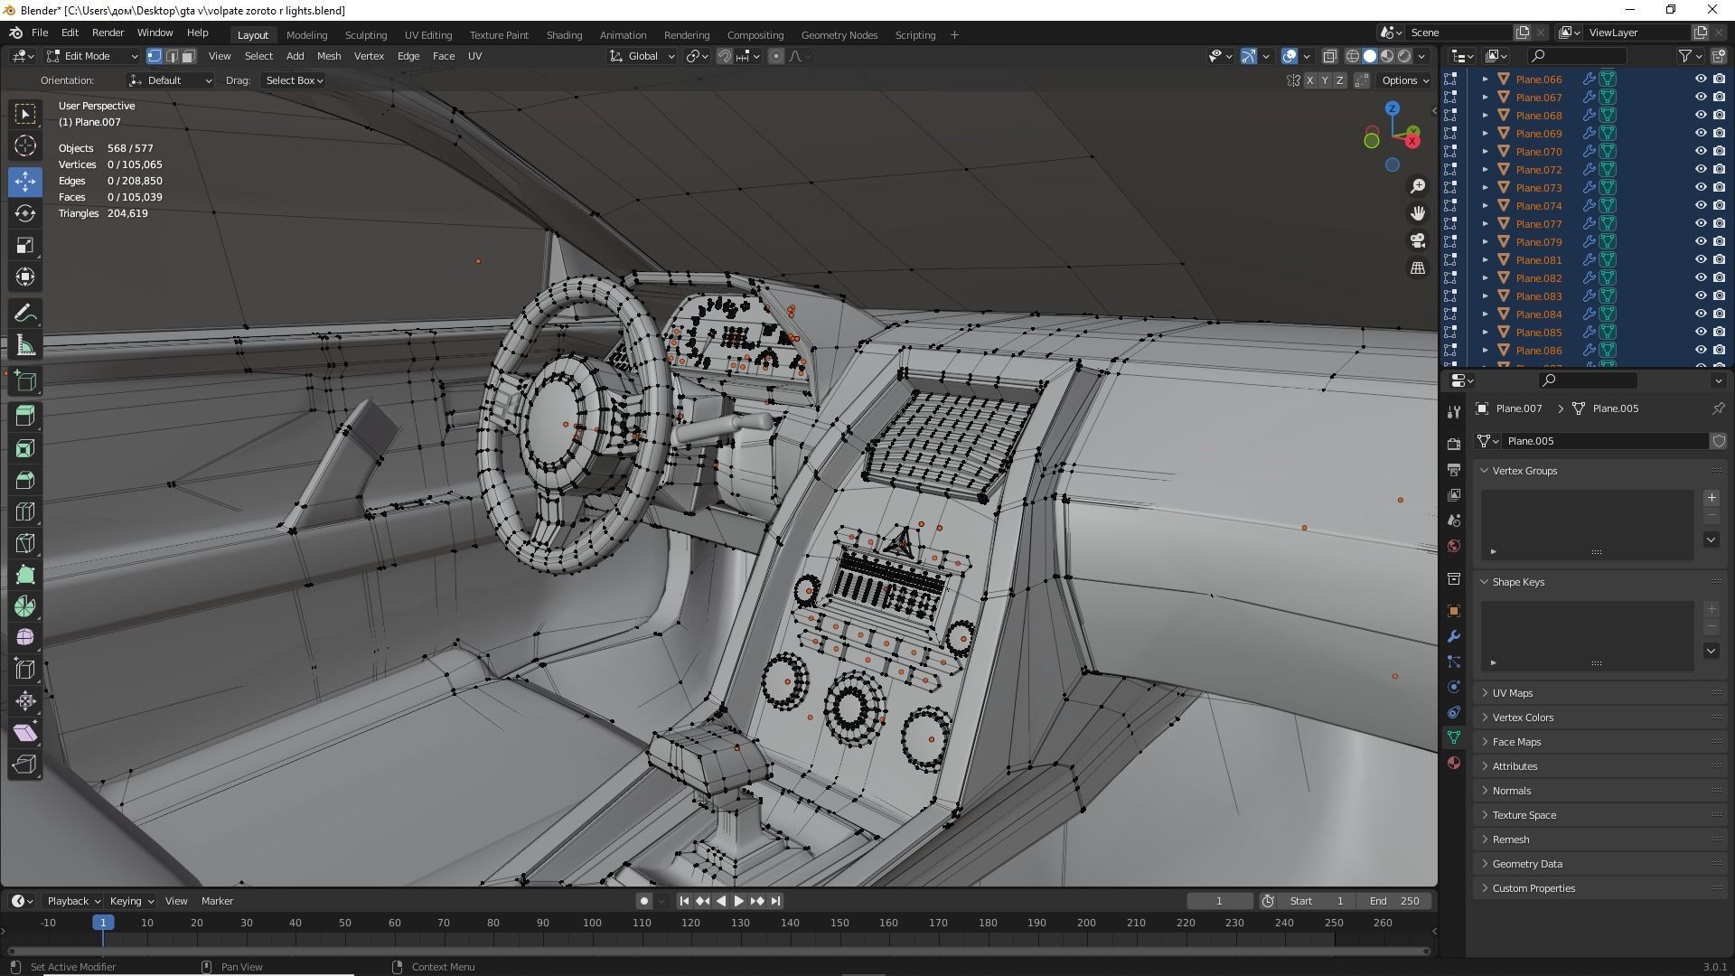
Task: Activate the Knife tool
Action: pos(25,543)
